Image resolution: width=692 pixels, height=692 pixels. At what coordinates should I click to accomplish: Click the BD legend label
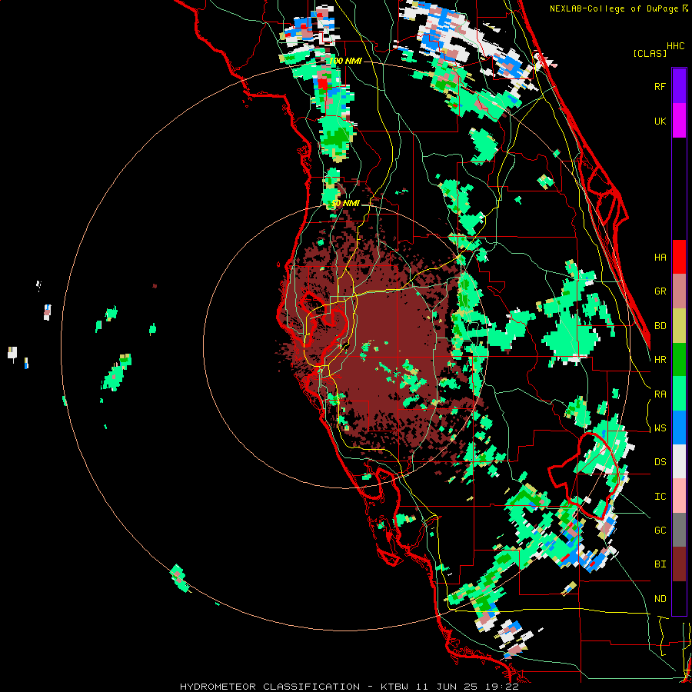pyautogui.click(x=660, y=325)
